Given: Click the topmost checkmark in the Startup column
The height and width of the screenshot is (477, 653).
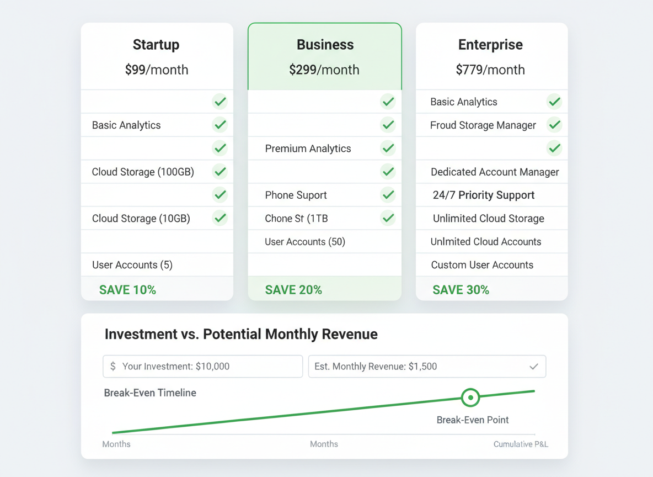Looking at the screenshot, I should point(220,102).
